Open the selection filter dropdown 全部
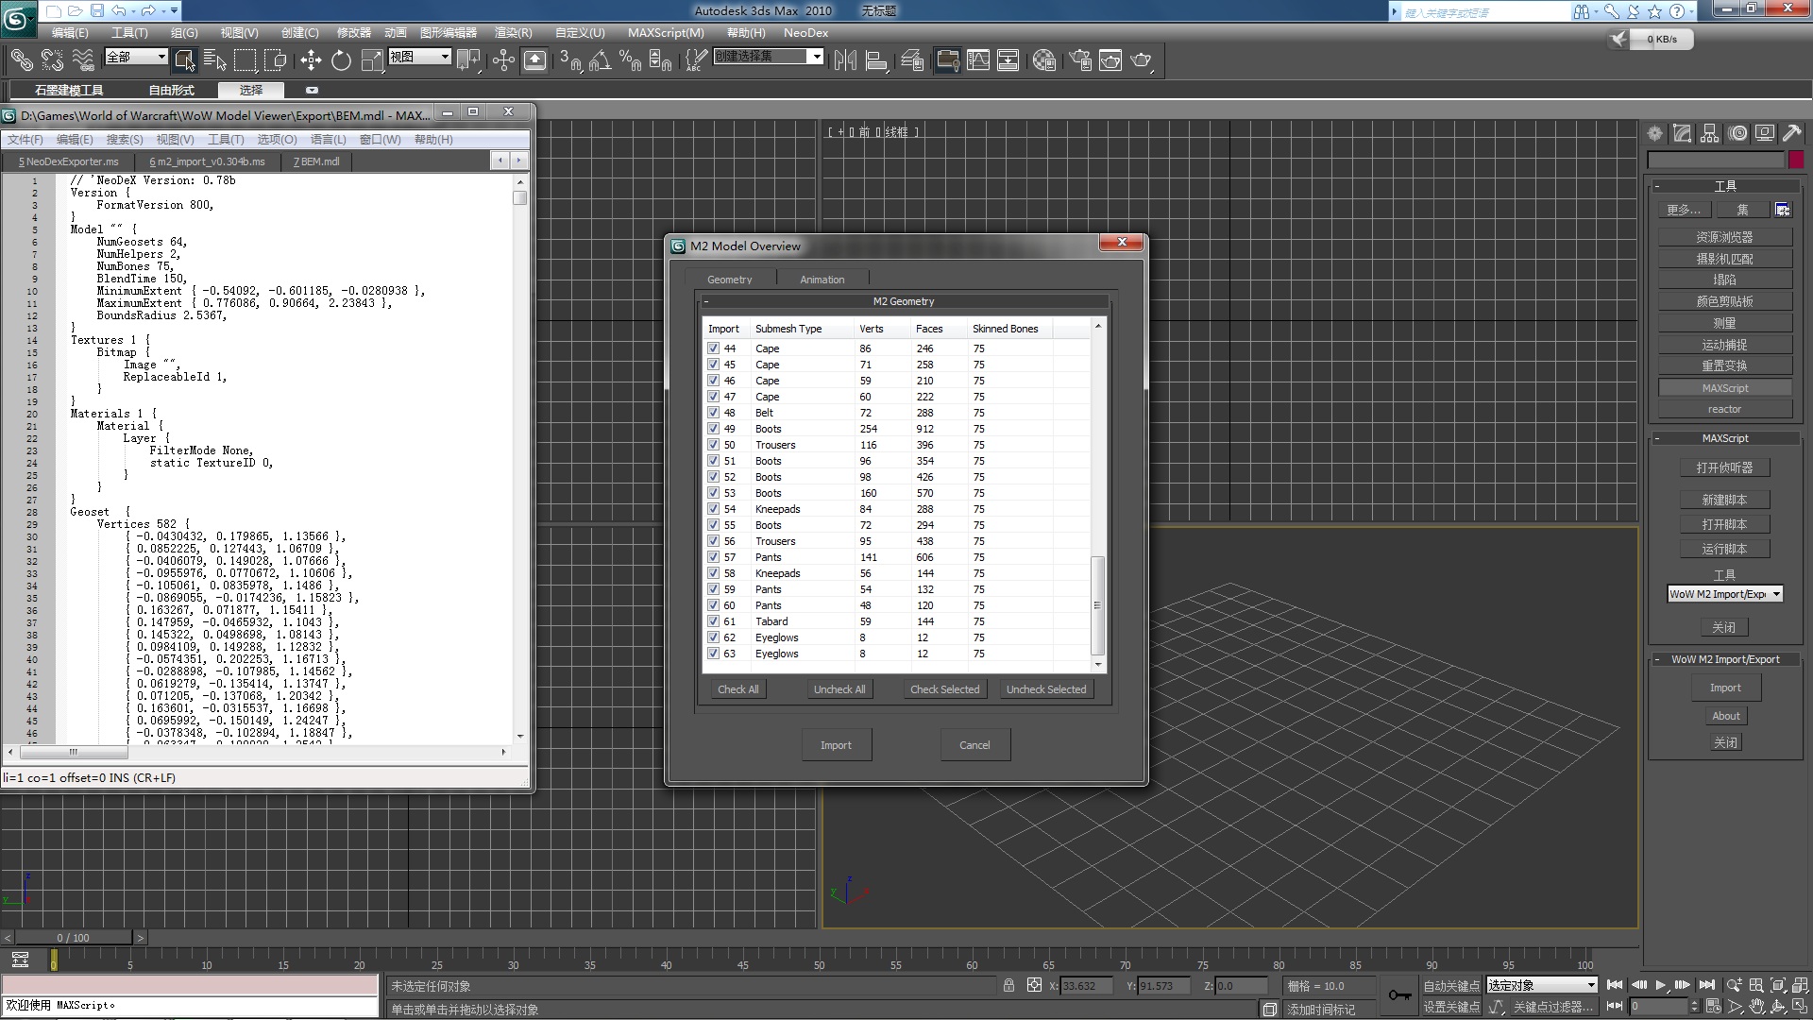Image resolution: width=1813 pixels, height=1020 pixels. 136,57
